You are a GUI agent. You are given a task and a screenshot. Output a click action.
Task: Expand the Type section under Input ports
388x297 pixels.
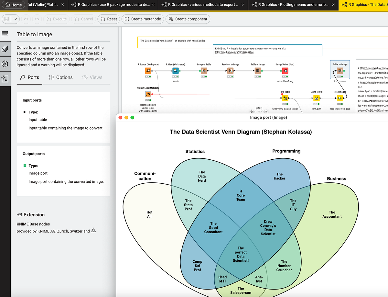coord(24,112)
